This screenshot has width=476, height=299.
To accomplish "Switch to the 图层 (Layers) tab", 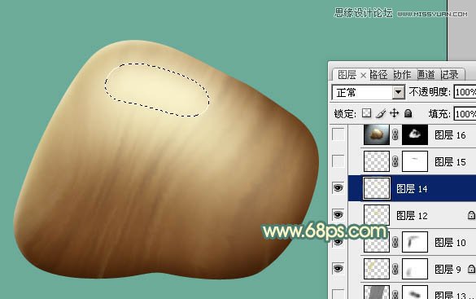I will pyautogui.click(x=347, y=75).
